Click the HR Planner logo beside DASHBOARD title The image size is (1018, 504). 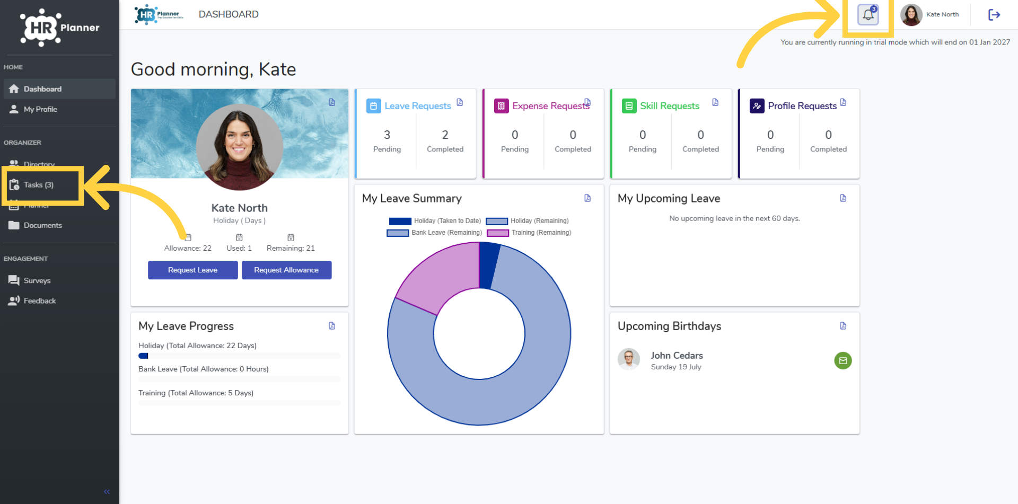(x=159, y=14)
